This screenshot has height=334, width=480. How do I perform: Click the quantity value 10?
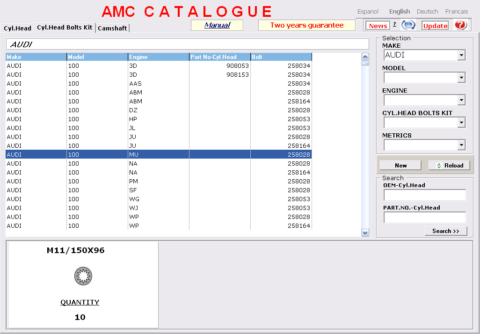tap(80, 317)
